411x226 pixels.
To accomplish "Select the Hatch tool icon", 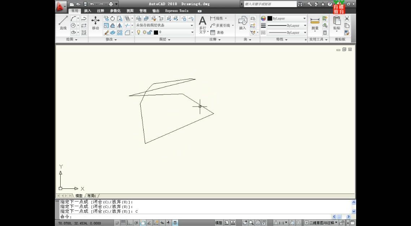I will [84, 32].
